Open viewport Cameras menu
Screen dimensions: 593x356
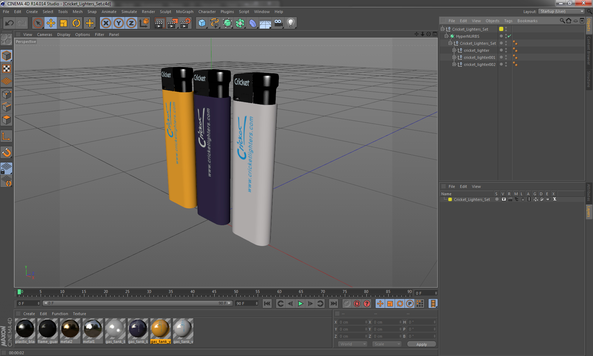tap(44, 35)
